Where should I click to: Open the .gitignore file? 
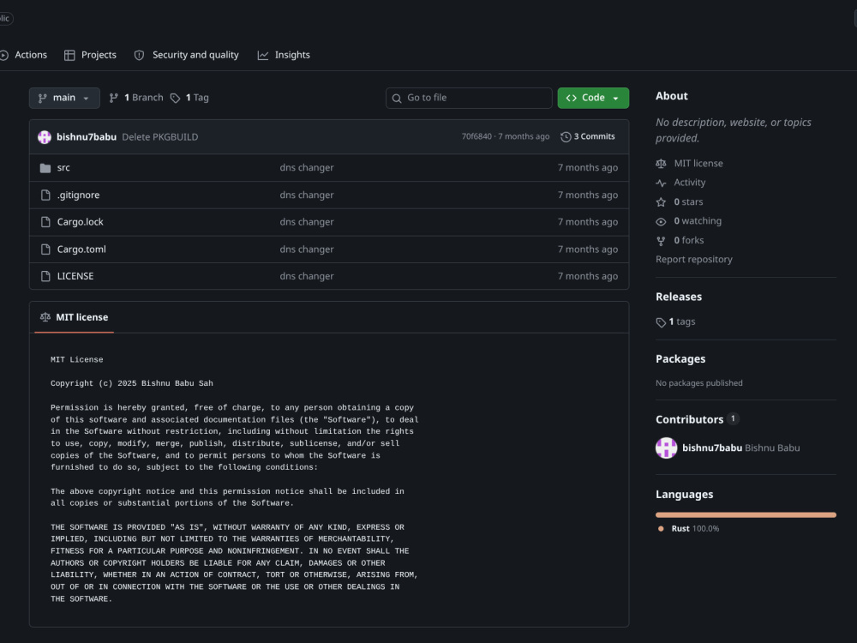78,195
